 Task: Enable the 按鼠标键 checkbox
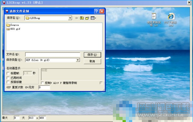point(8,82)
